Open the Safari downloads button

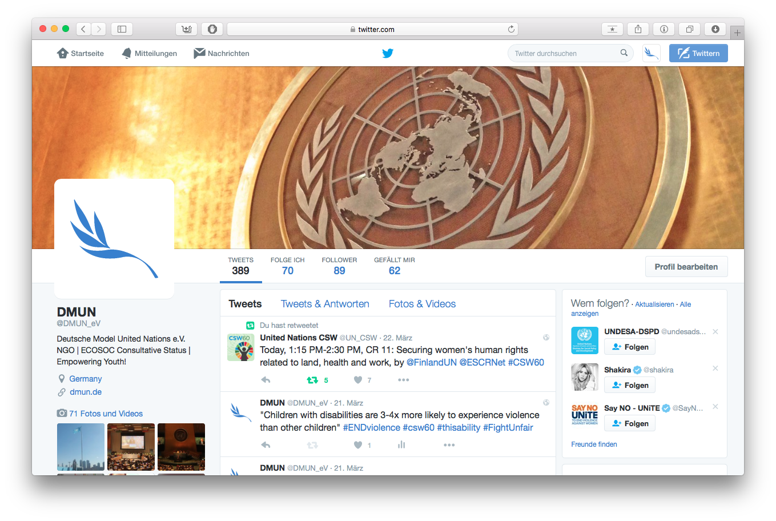(x=715, y=29)
